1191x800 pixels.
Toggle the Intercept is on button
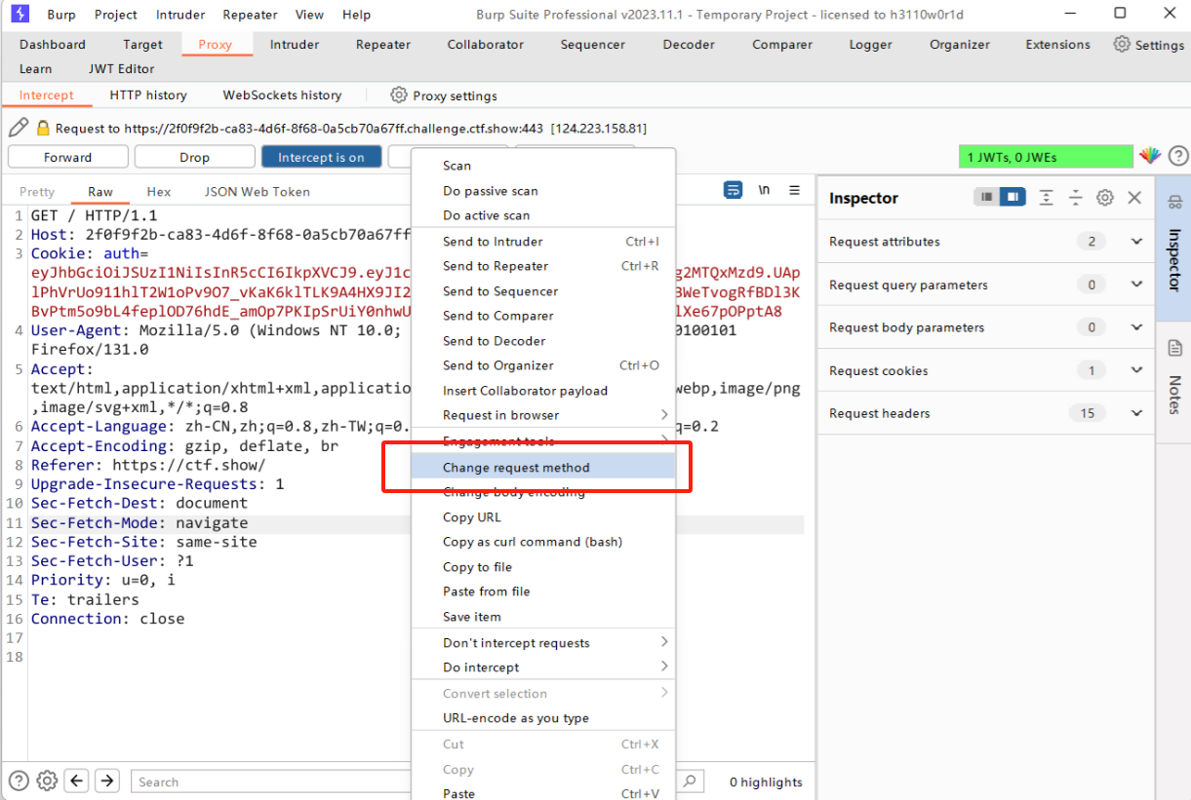[321, 157]
